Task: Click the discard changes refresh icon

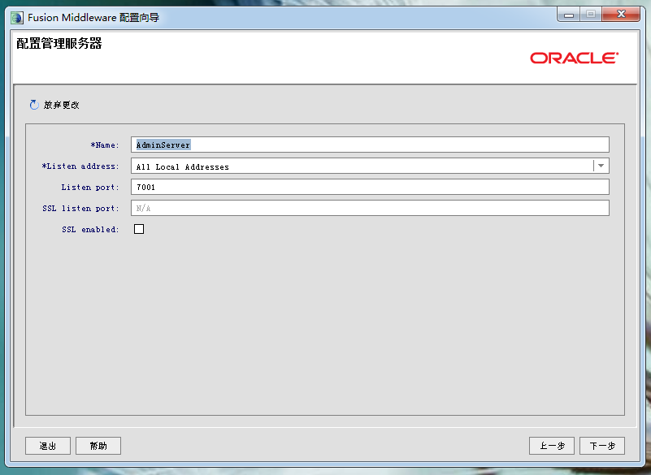Action: point(34,105)
